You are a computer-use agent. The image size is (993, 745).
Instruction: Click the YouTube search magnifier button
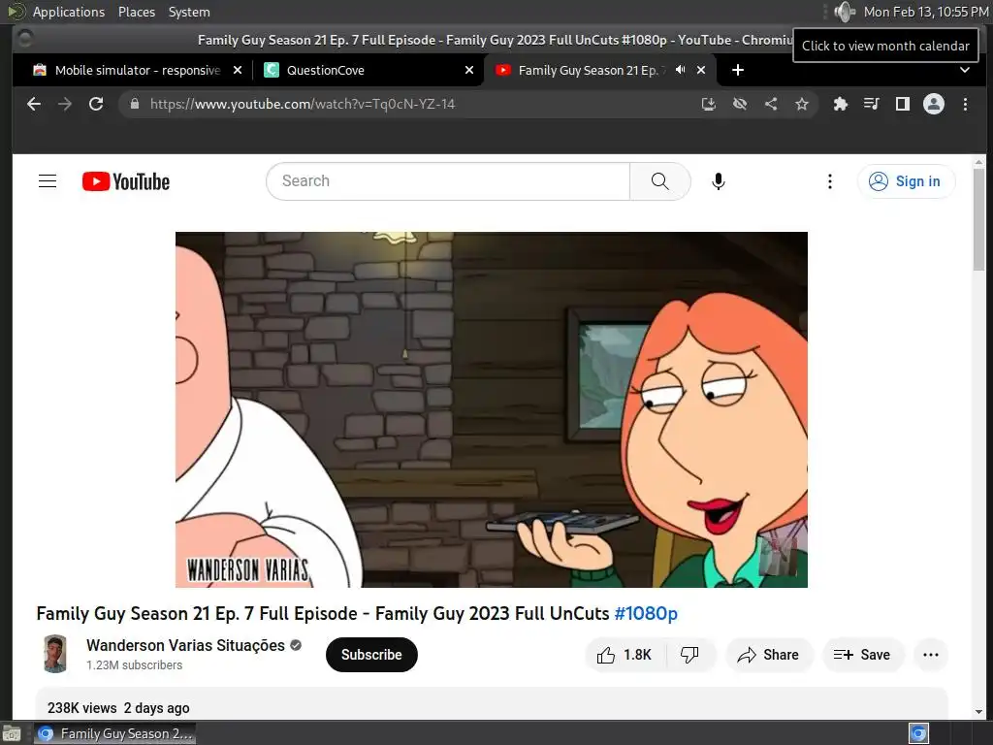click(x=659, y=181)
